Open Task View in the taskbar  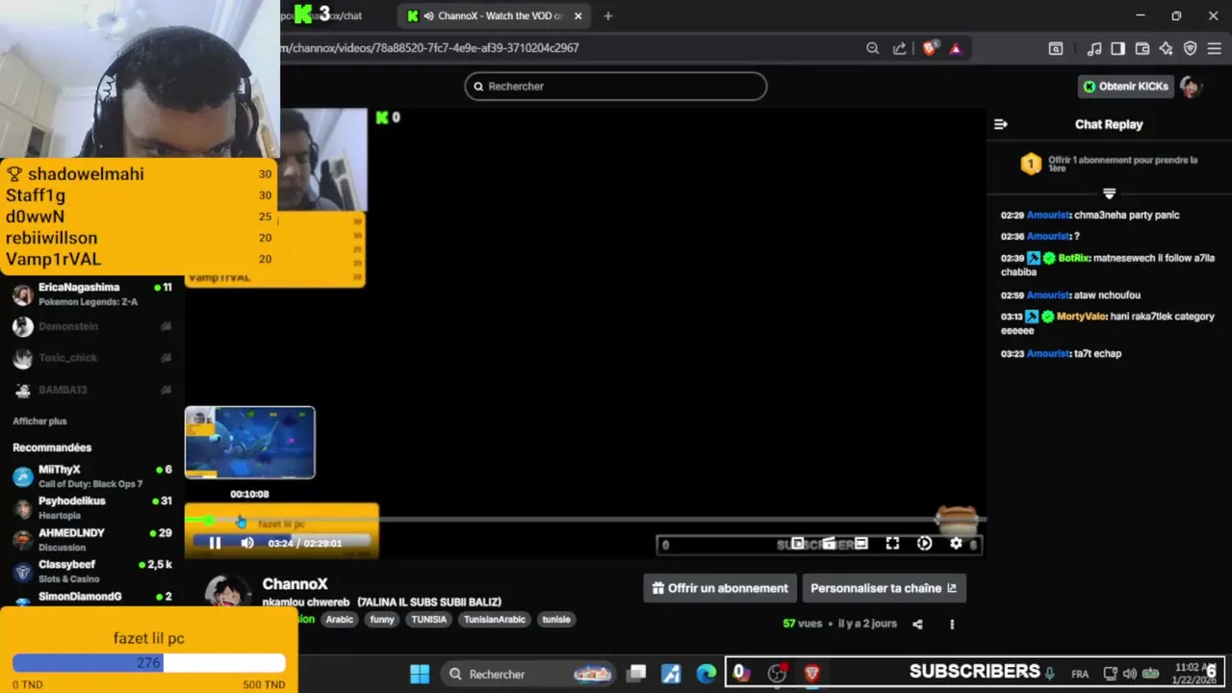click(x=636, y=674)
